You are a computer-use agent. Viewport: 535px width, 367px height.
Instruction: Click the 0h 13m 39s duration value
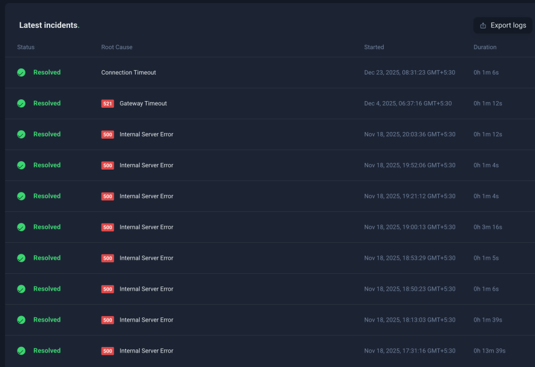489,351
